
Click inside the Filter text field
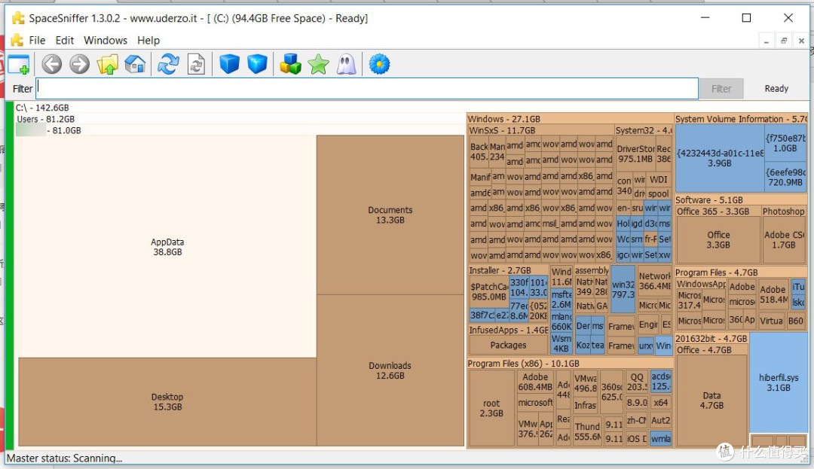367,89
